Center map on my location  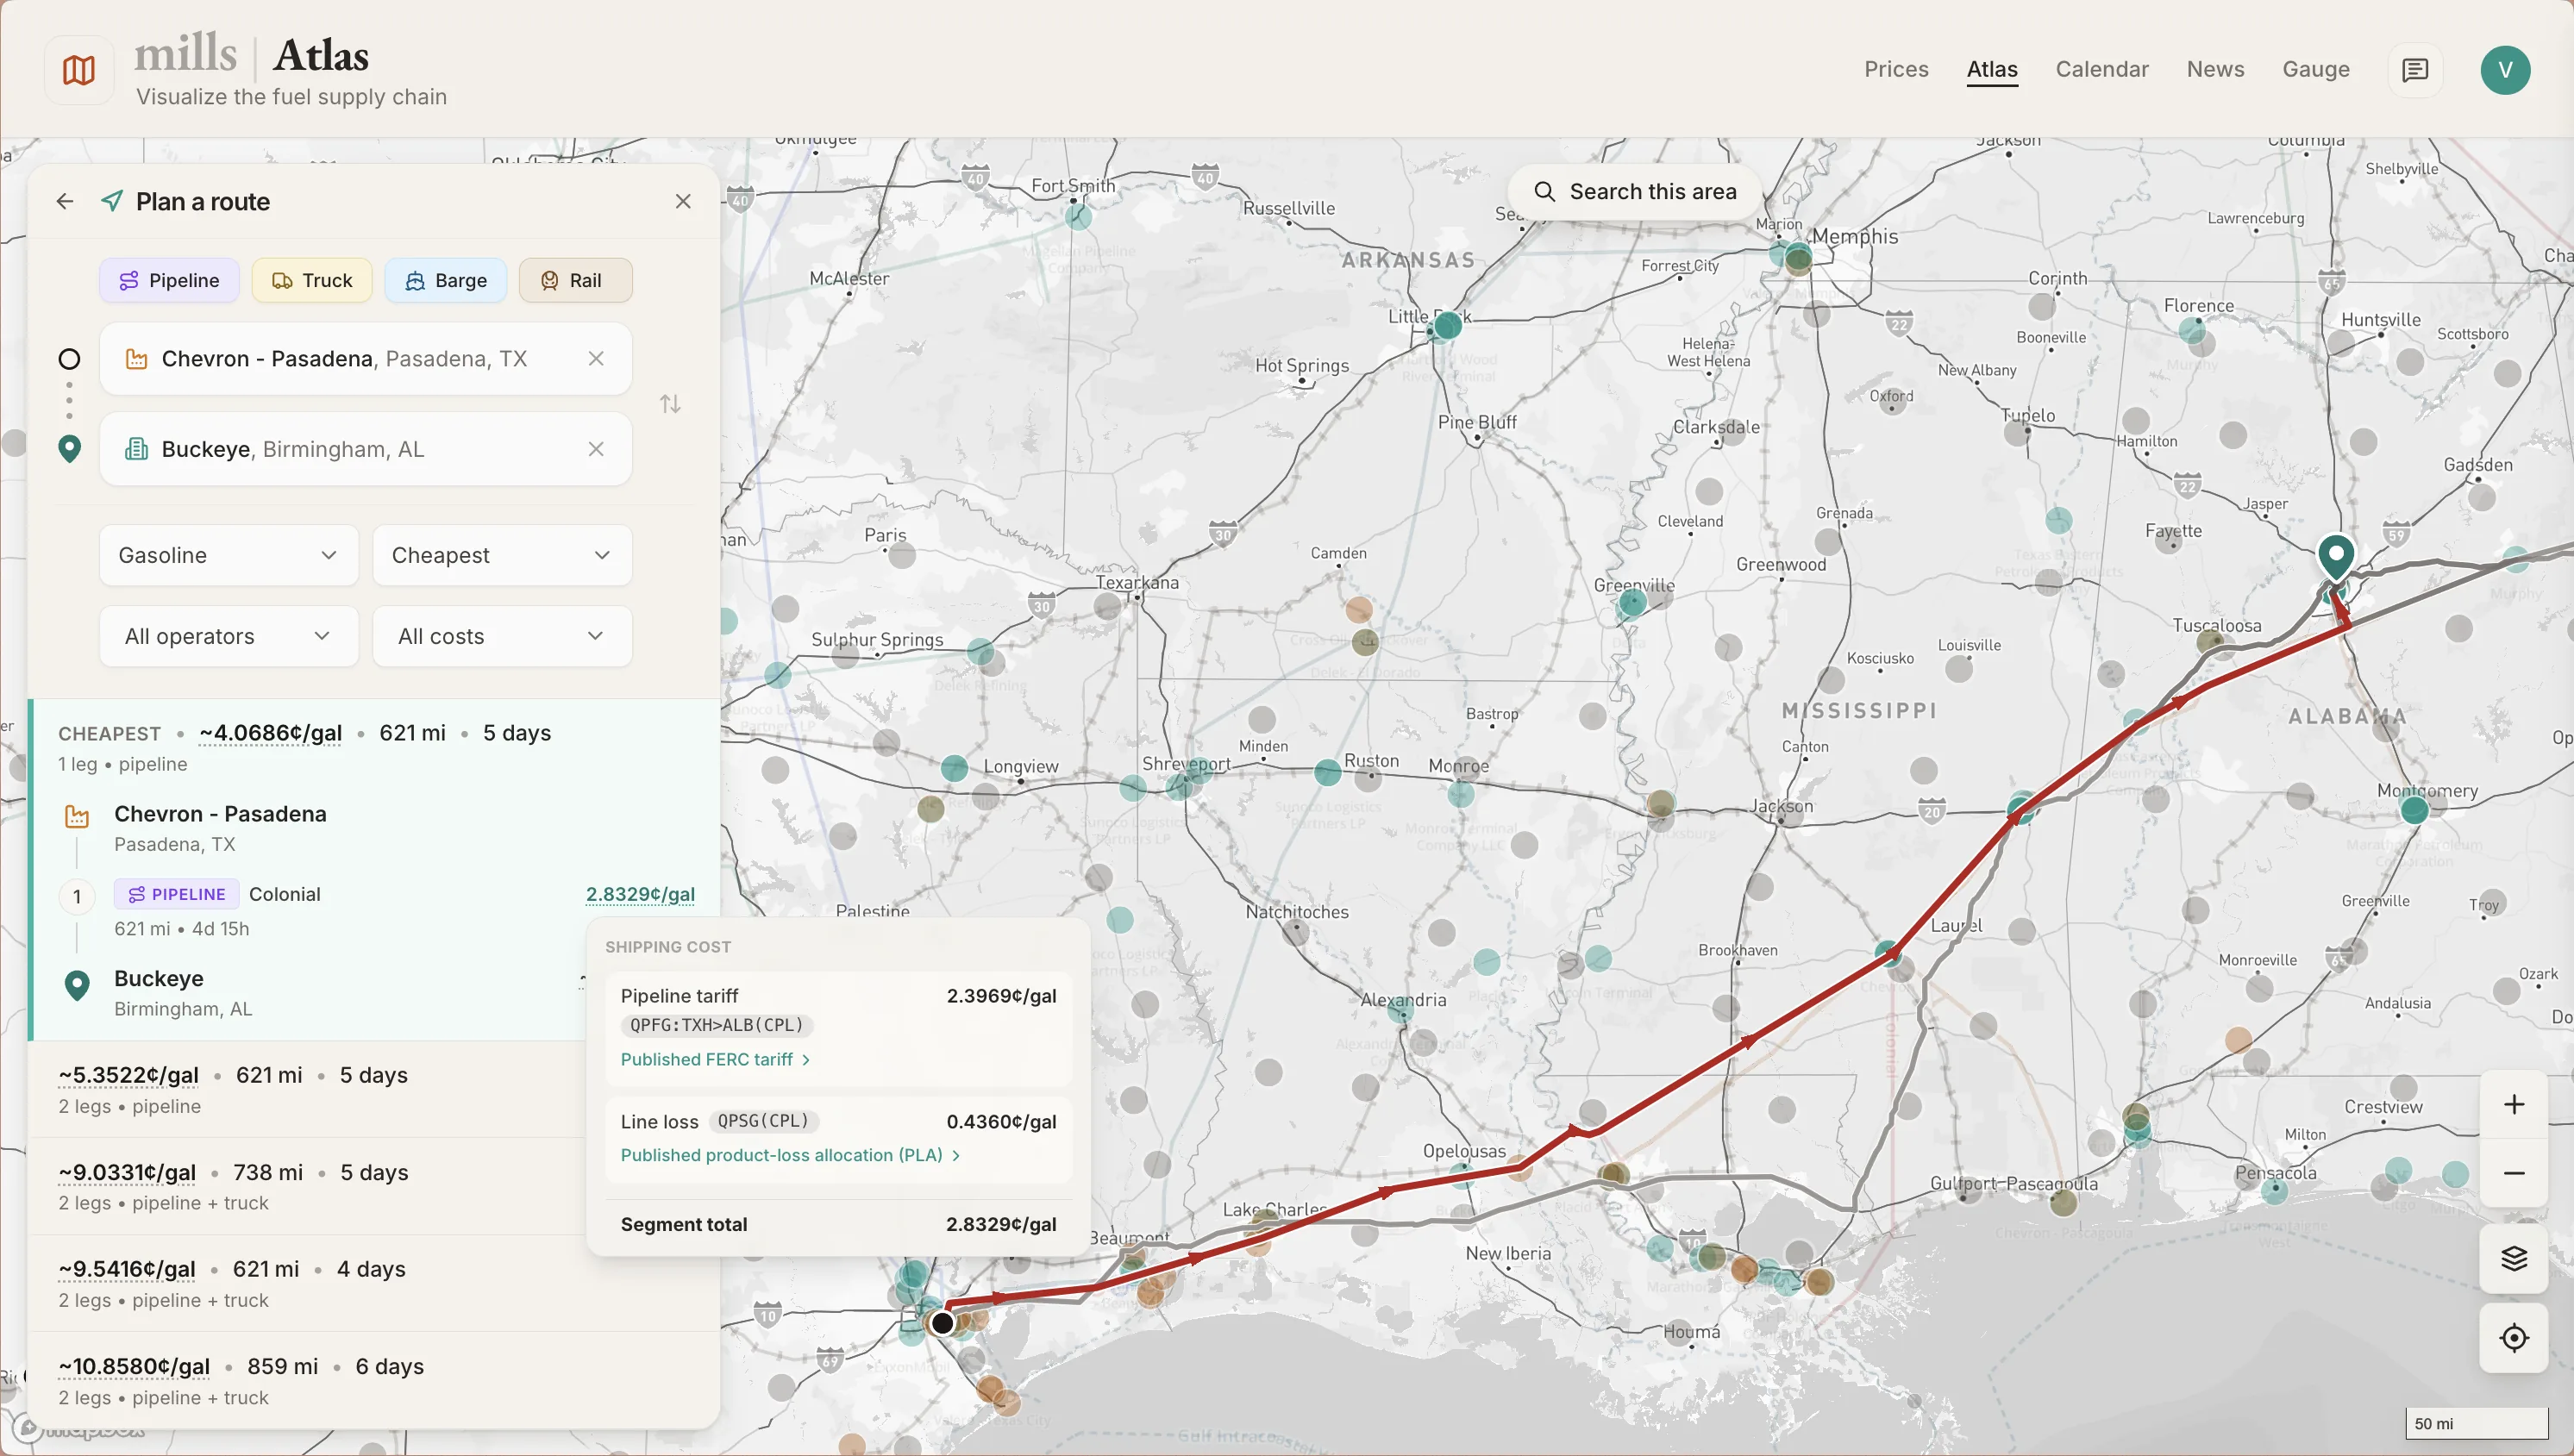pos(2514,1338)
